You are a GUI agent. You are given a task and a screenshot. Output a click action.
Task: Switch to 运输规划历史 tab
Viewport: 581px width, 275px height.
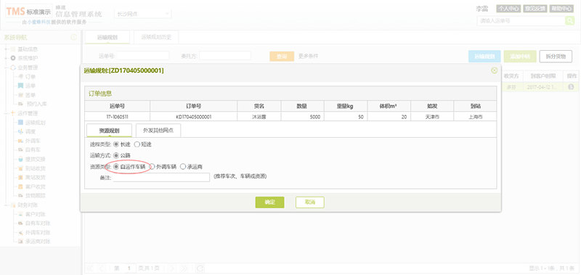pyautogui.click(x=155, y=37)
